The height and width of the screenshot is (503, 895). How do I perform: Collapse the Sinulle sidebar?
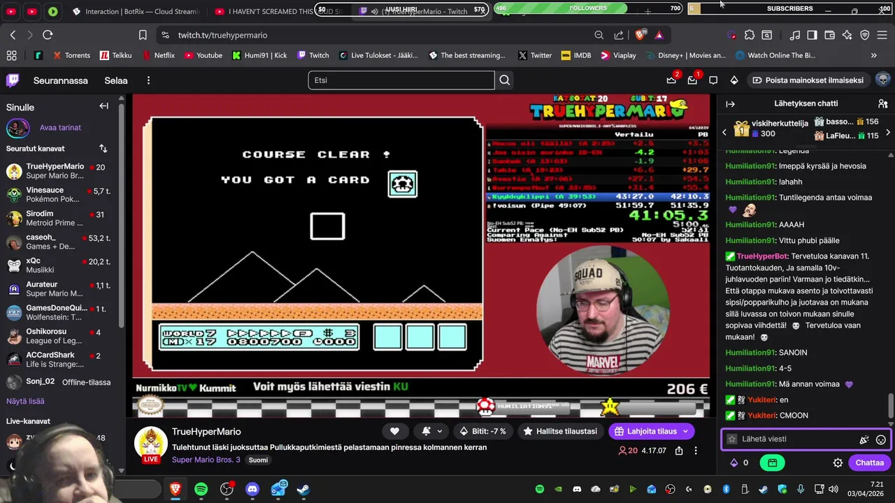[103, 106]
